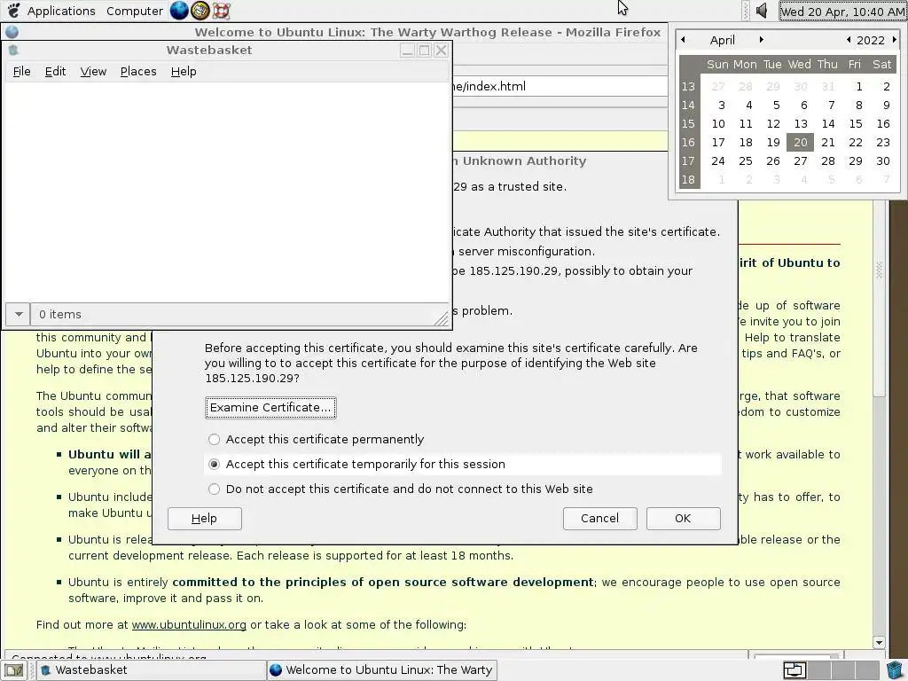Click Wastebasket window resize grip
This screenshot has height=681, width=908.
tap(442, 318)
